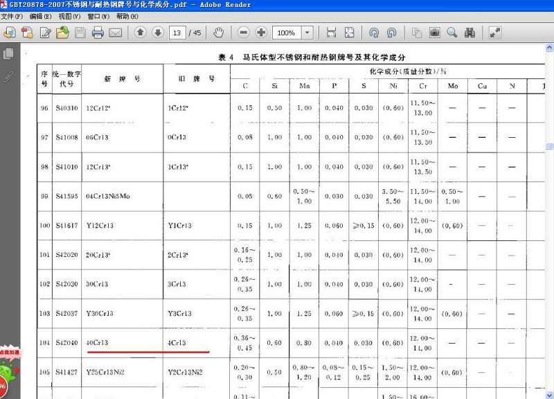
Task: Click column header 旧牌号
Action: pyautogui.click(x=197, y=79)
